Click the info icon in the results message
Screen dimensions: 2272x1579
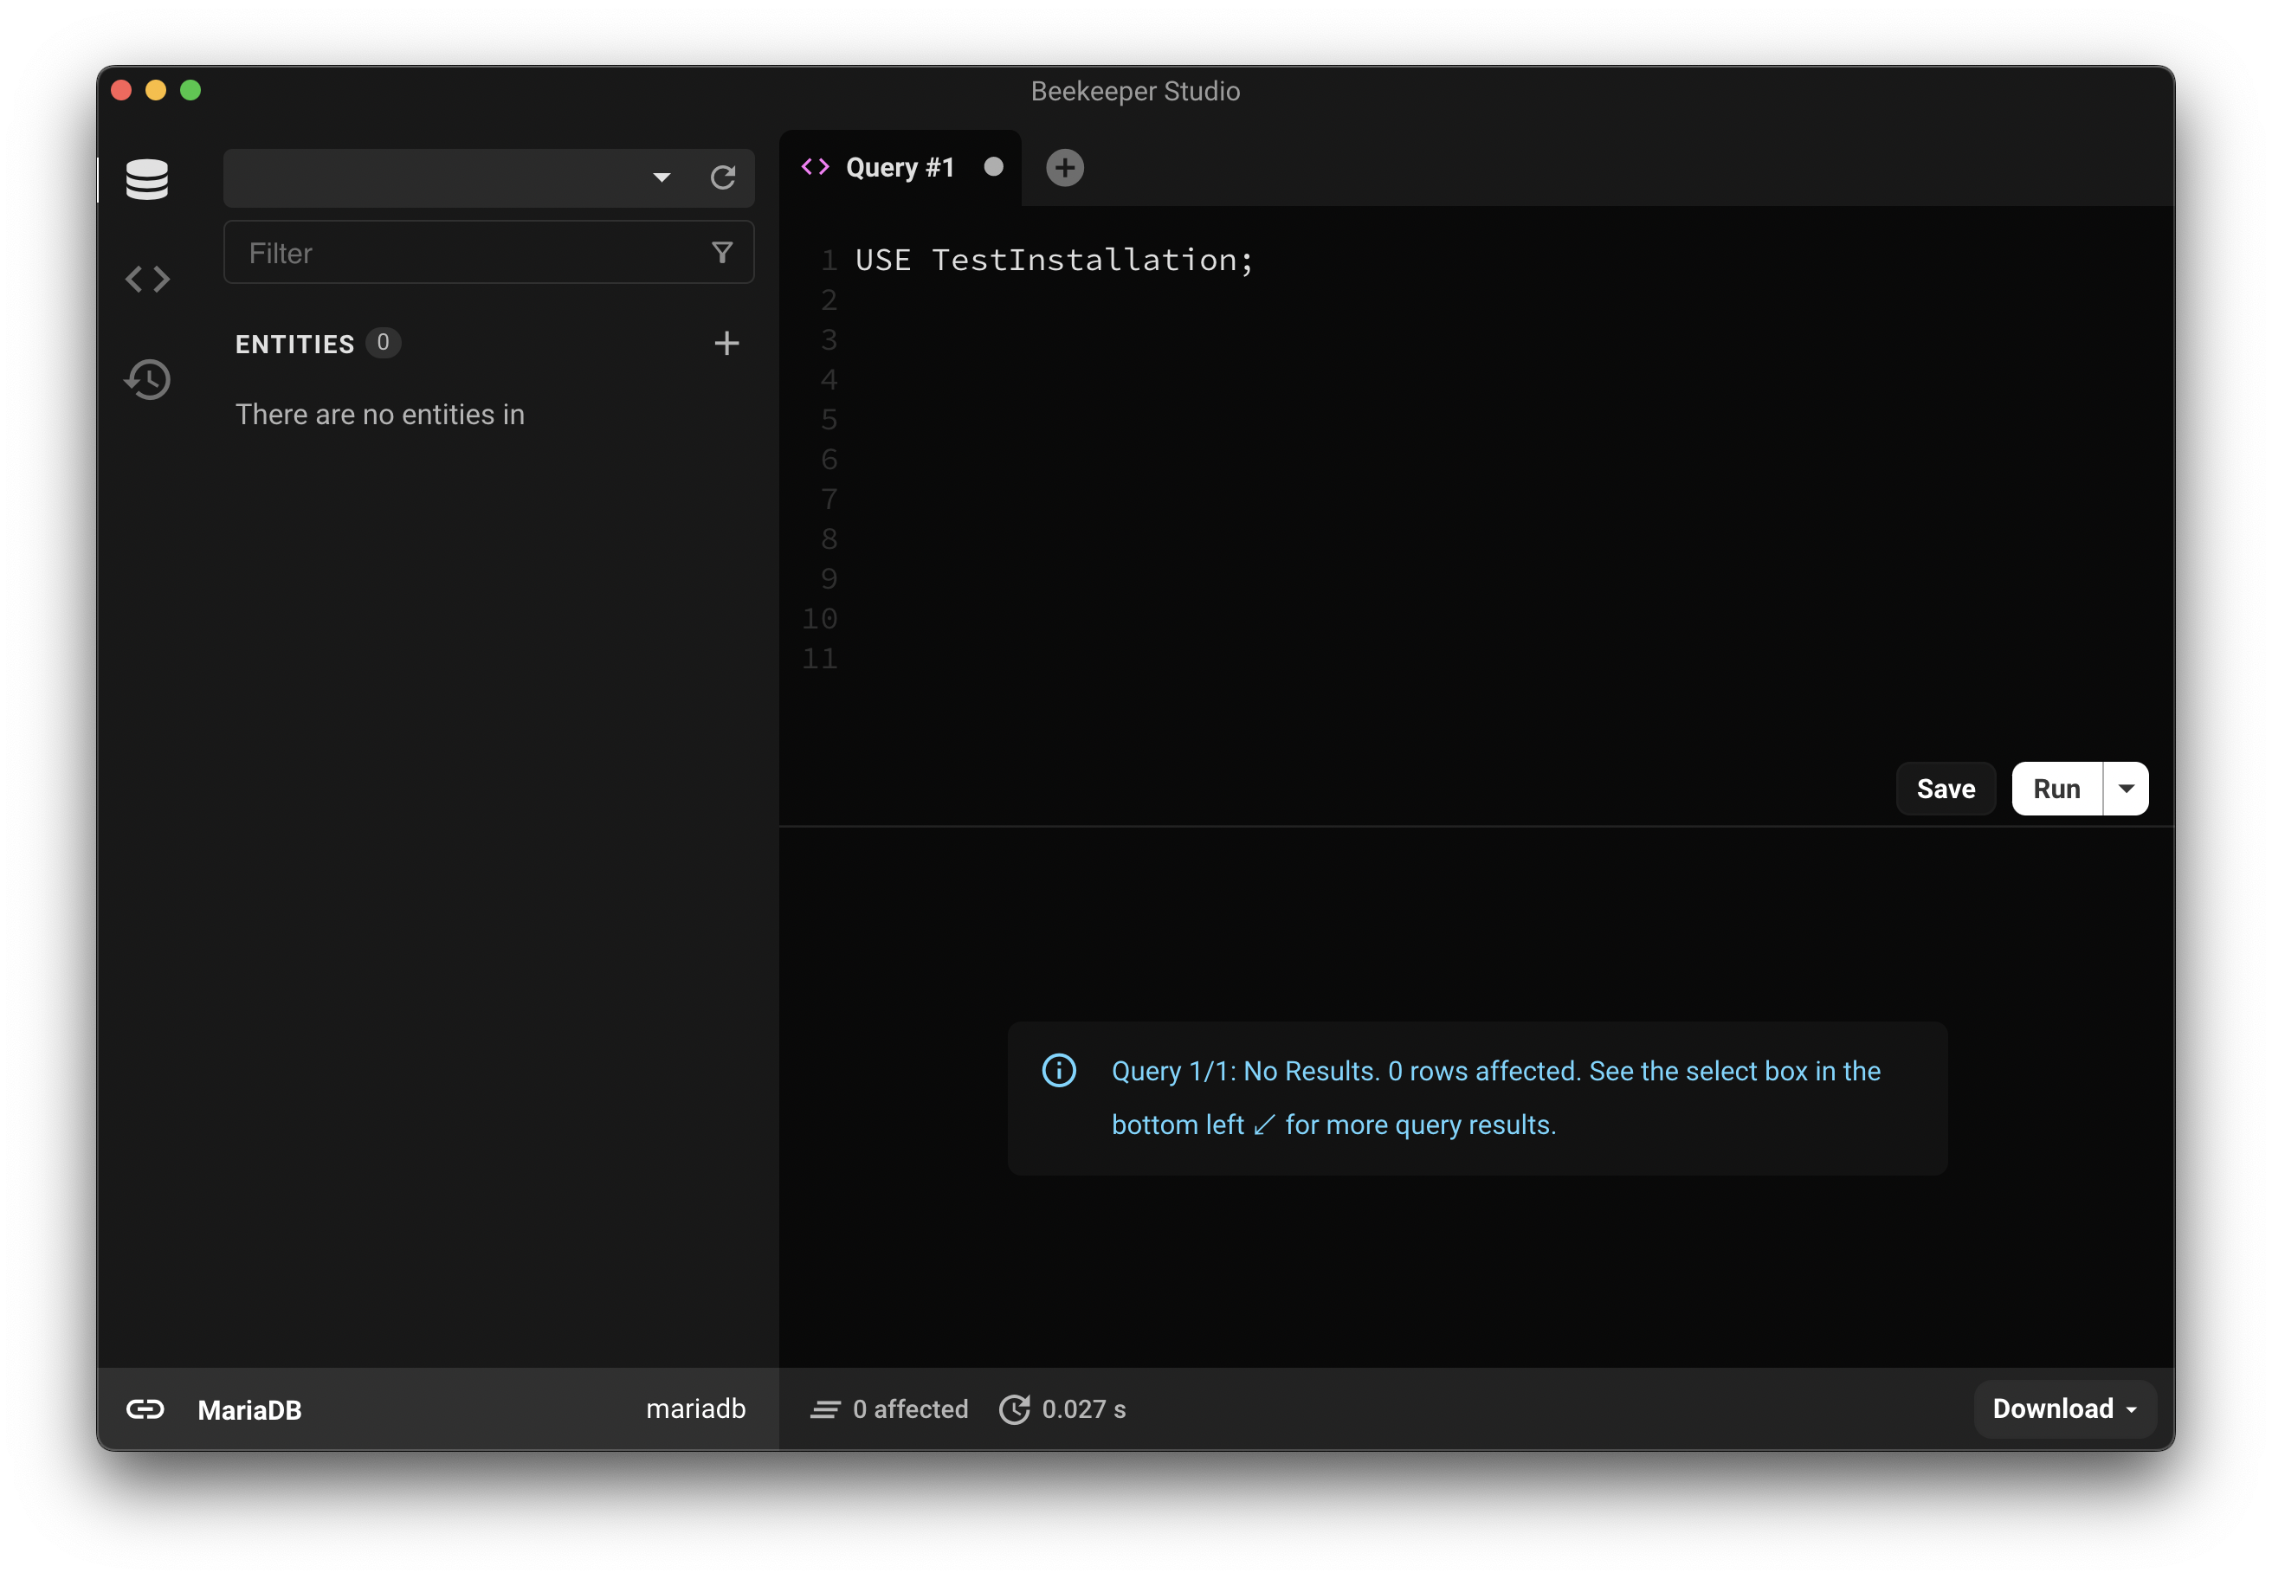1060,1069
